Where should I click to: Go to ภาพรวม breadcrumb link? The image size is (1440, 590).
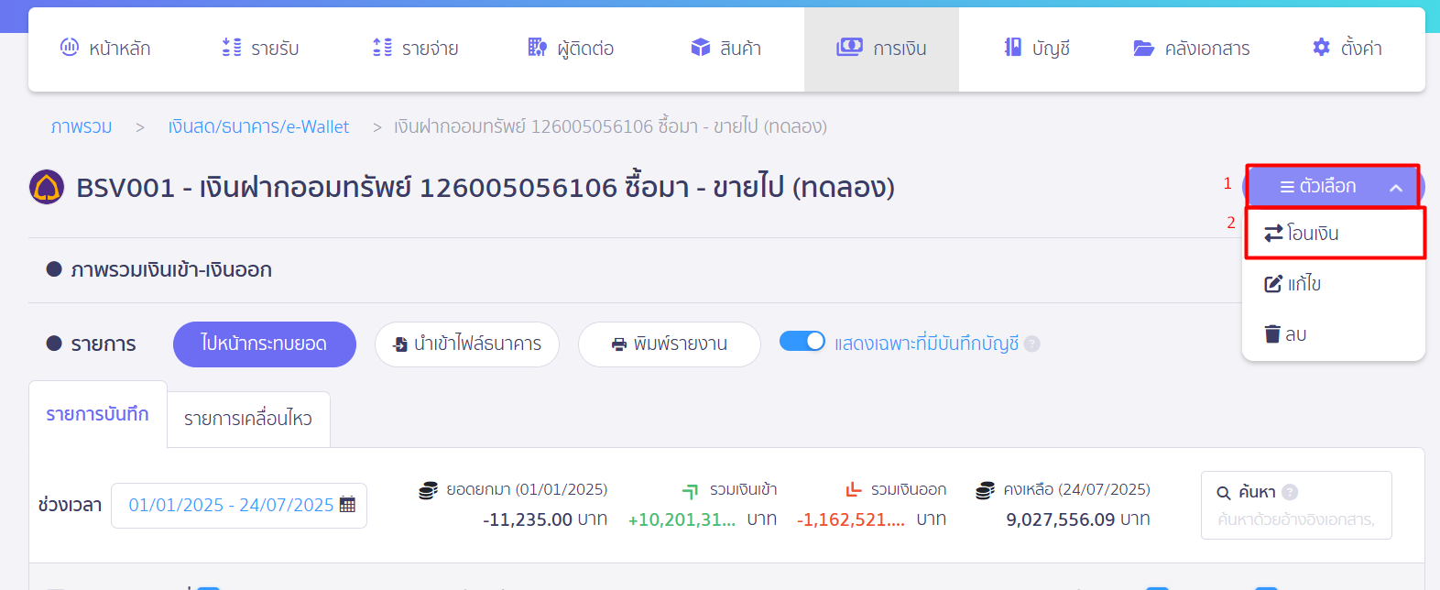82,126
